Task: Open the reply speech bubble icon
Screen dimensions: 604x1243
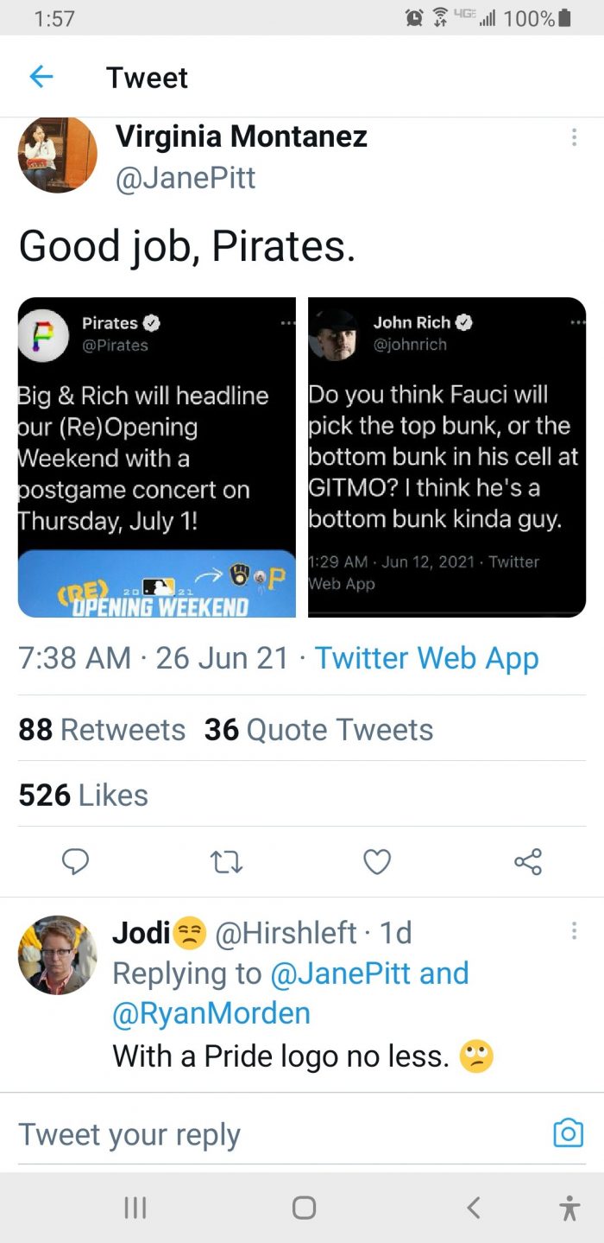Action: click(x=77, y=861)
